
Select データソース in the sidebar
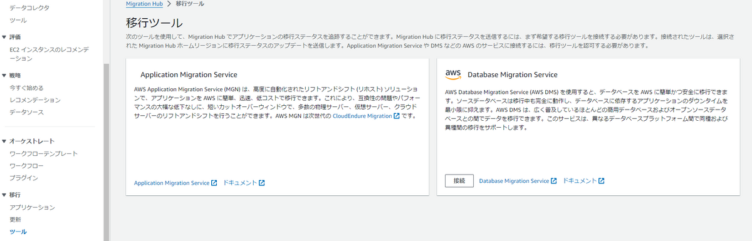[27, 112]
